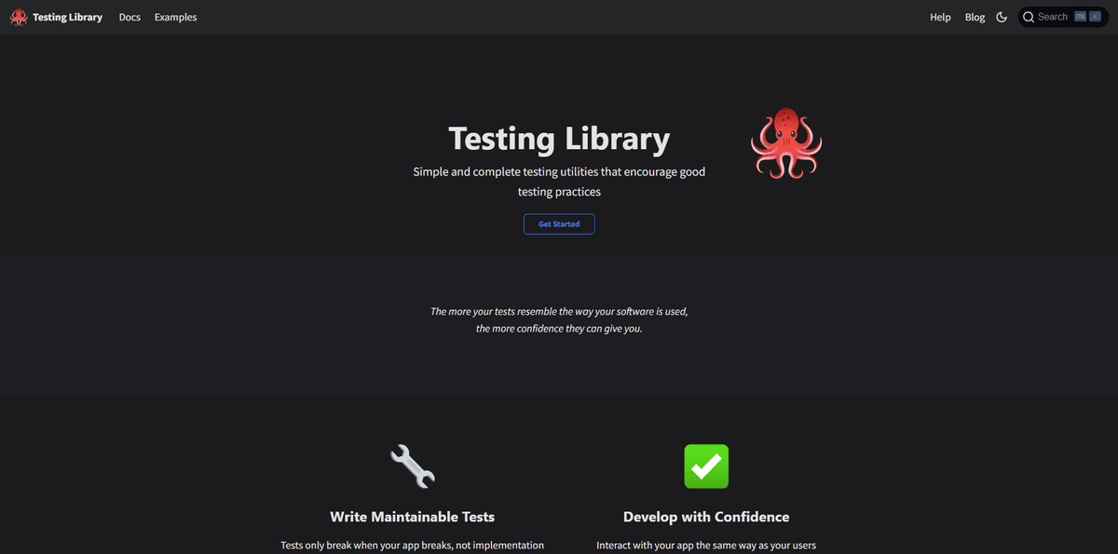Click 'Interact with your app the same way' text

pos(706,546)
